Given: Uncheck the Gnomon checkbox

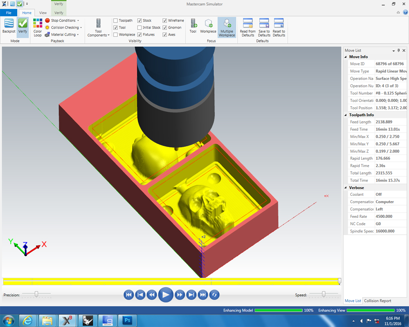Looking at the screenshot, I should [165, 28].
